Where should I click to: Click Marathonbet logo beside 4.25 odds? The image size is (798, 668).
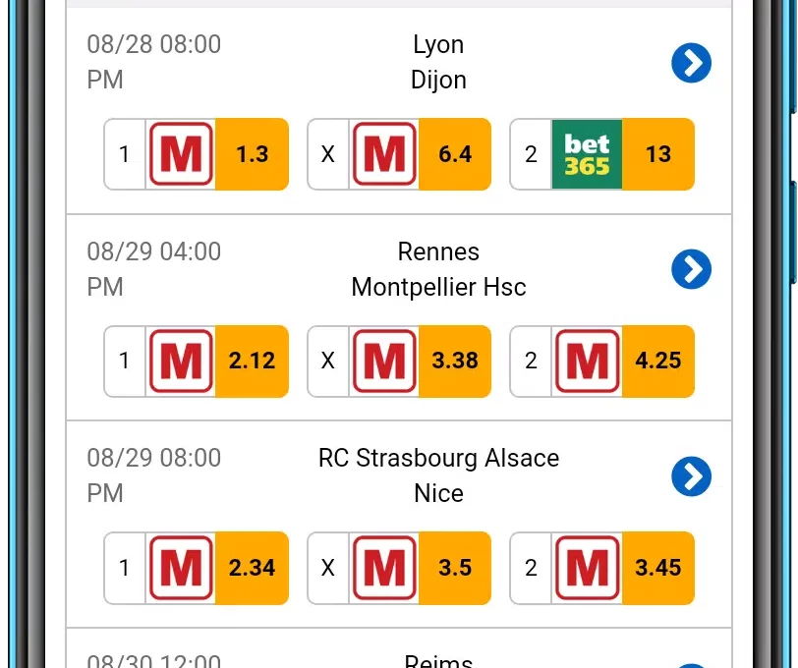(x=588, y=361)
